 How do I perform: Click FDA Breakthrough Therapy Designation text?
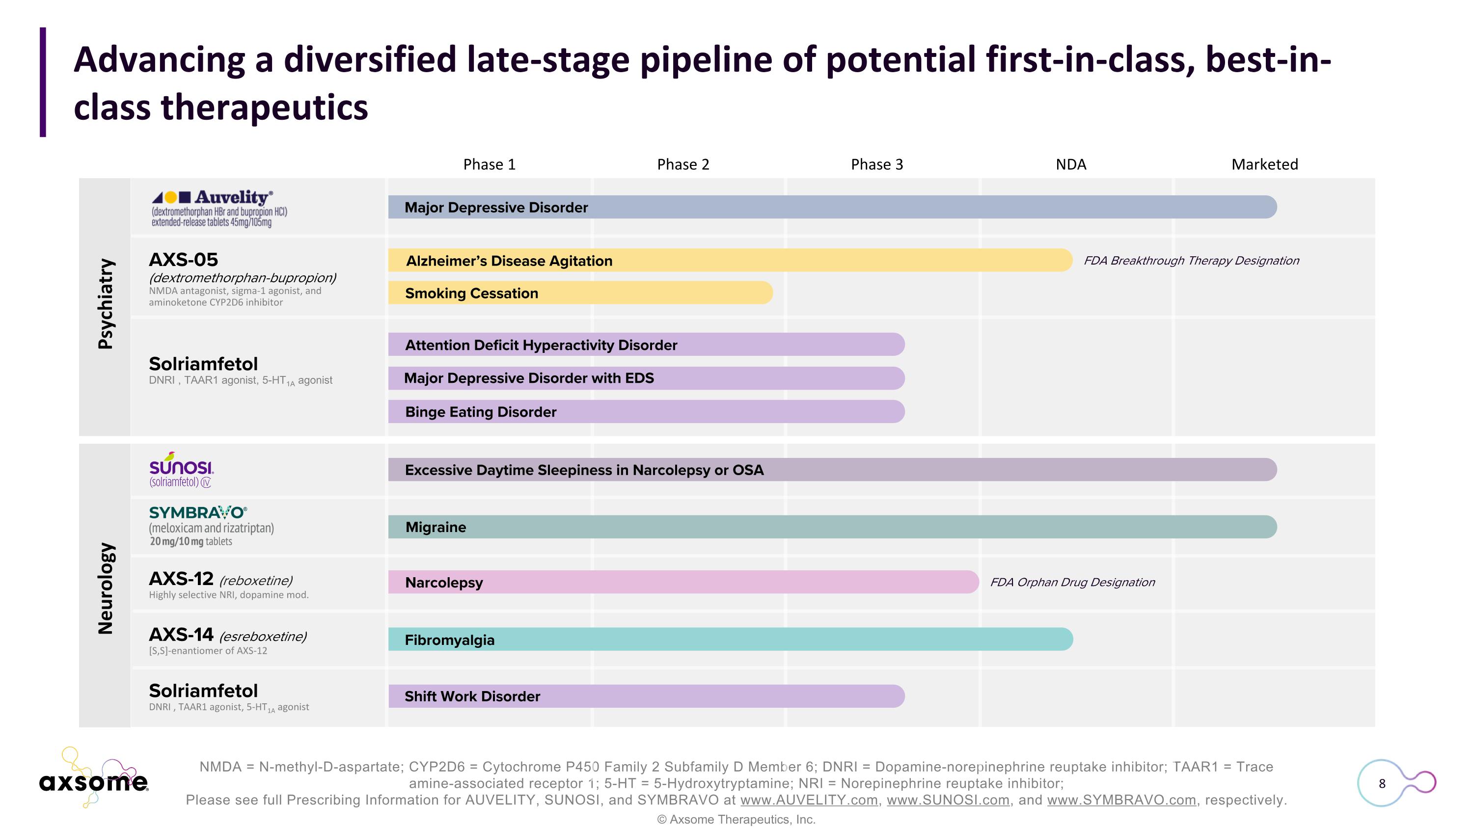click(1191, 261)
